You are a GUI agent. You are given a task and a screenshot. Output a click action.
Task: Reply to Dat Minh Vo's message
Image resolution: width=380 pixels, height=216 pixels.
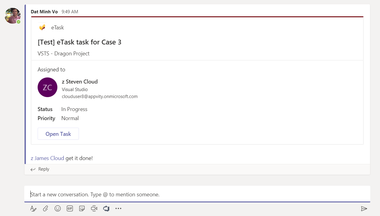(40, 169)
